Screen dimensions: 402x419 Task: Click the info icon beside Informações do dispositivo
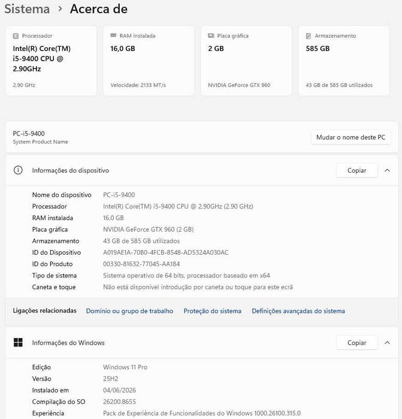18,170
